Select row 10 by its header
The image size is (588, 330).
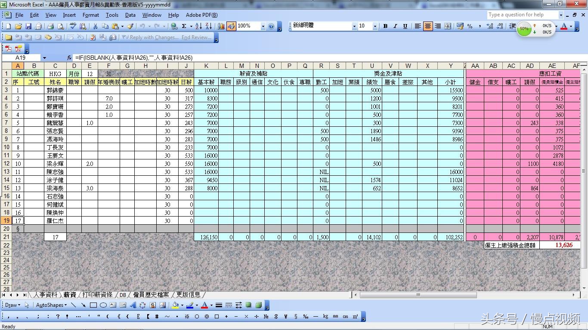pyautogui.click(x=6, y=147)
